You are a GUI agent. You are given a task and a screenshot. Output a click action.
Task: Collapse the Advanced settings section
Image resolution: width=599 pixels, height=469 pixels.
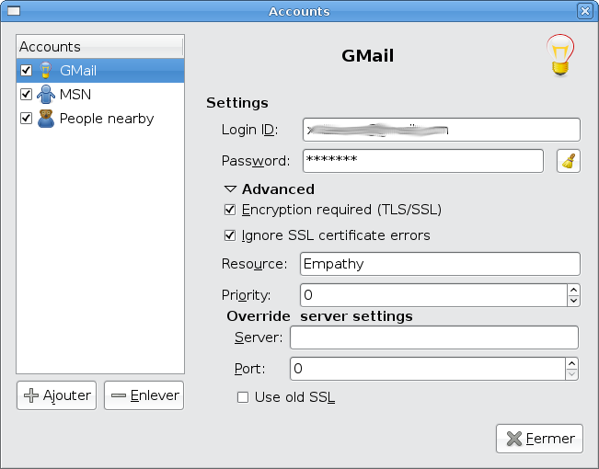point(230,189)
